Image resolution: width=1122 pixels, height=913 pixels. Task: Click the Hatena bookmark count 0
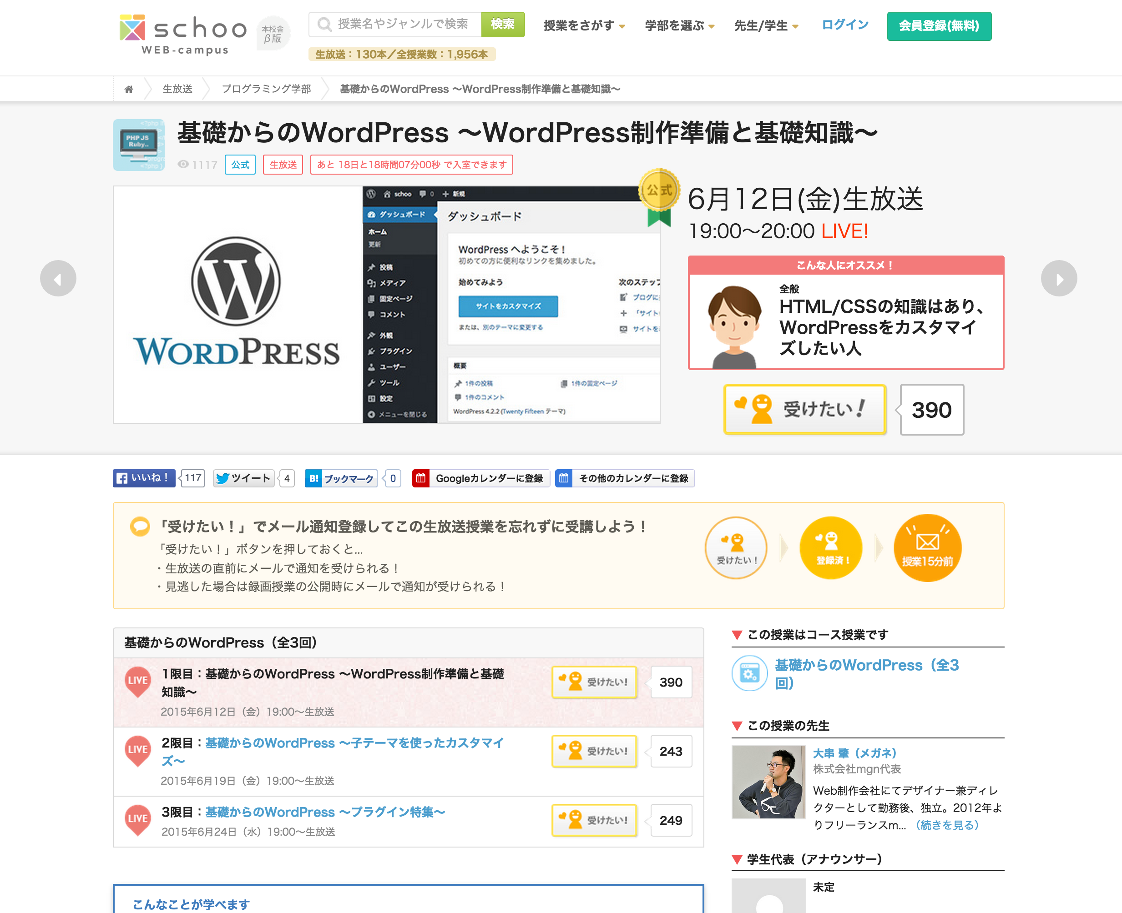coord(393,478)
